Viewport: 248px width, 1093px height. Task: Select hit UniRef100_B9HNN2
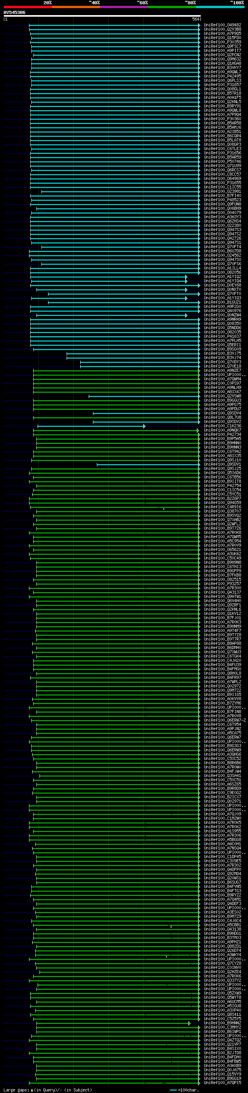pos(222,1024)
